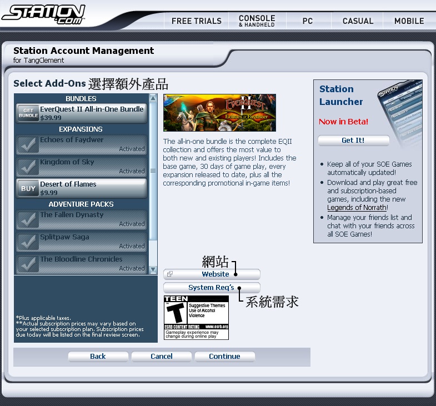The image size is (436, 406).
Task: Click the Splitpaw Saga checkmark icon
Action: pos(28,242)
